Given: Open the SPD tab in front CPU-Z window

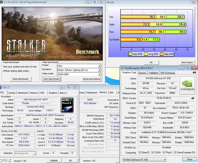Looking at the screenshot, I should pos(42,93).
